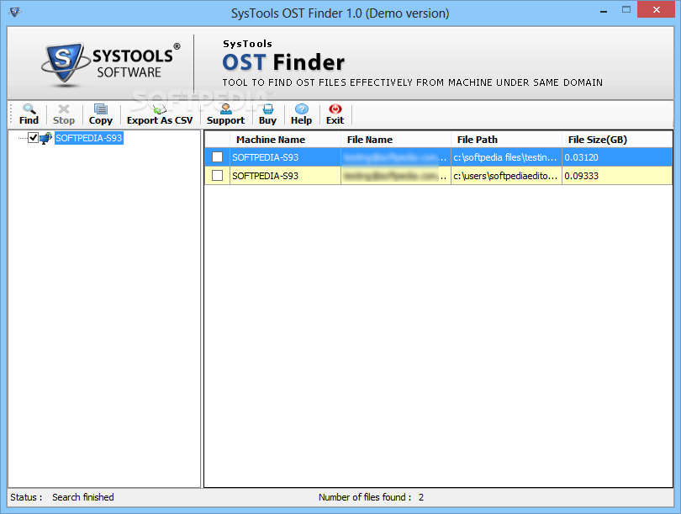Maximize the OST Finder window

pos(626,9)
